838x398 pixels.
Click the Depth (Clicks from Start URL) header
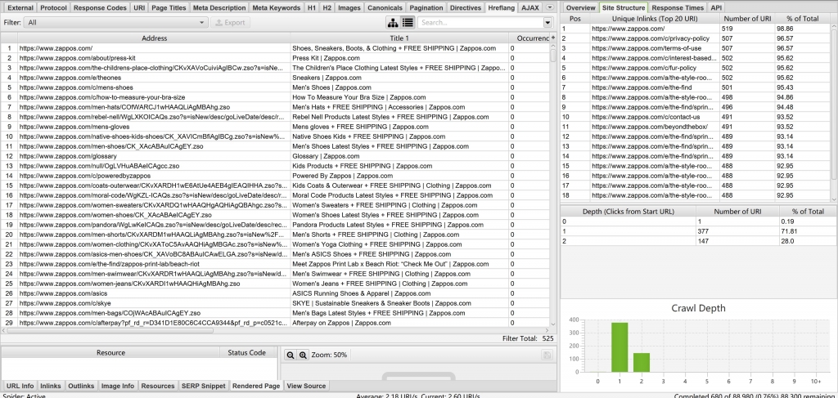pos(628,212)
